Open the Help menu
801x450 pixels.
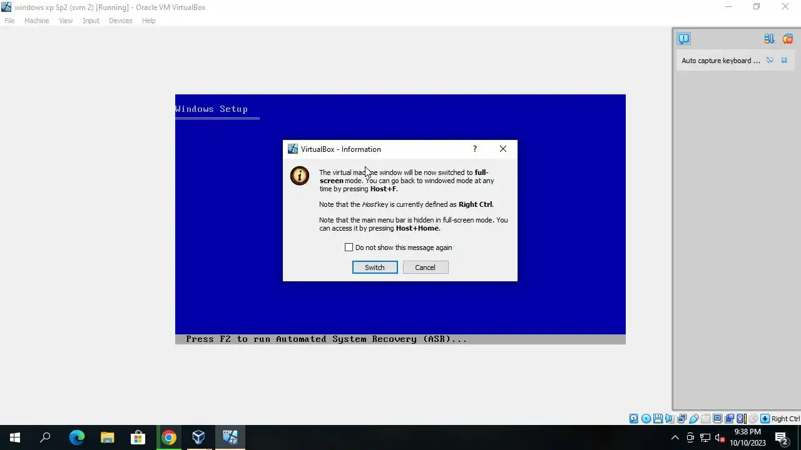148,21
